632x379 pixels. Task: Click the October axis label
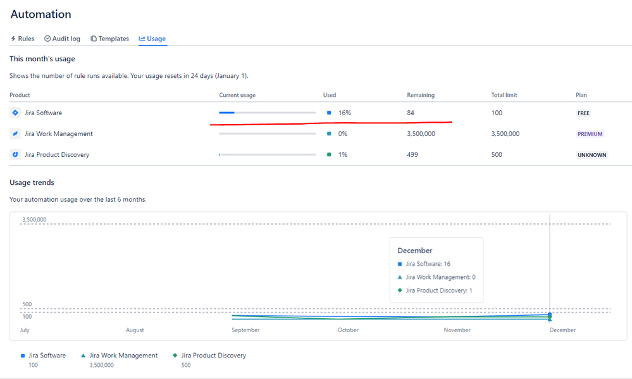click(x=348, y=330)
